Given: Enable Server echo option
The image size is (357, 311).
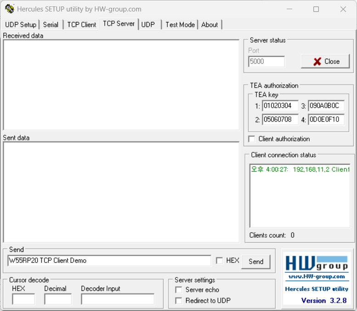Looking at the screenshot, I should [179, 290].
